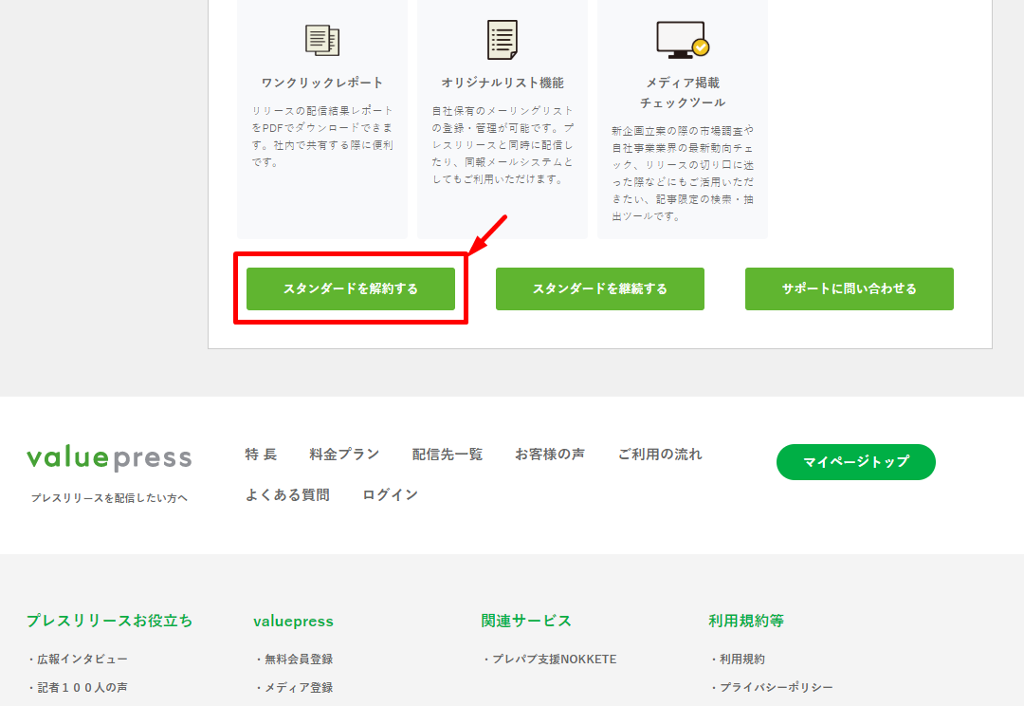Click the メディア掲載 チェックツール heading
The height and width of the screenshot is (706, 1024).
pyautogui.click(x=683, y=93)
